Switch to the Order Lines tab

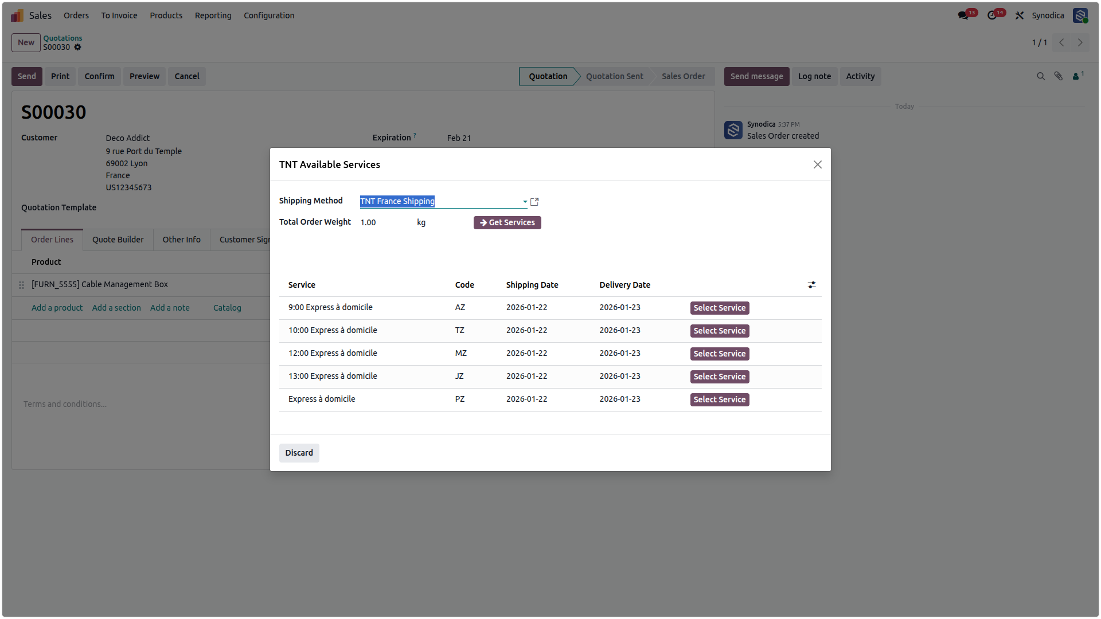[52, 240]
